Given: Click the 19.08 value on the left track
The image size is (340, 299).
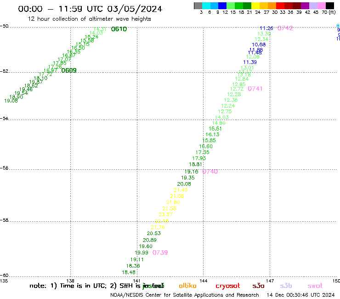Looking at the screenshot, I should click(11, 101).
